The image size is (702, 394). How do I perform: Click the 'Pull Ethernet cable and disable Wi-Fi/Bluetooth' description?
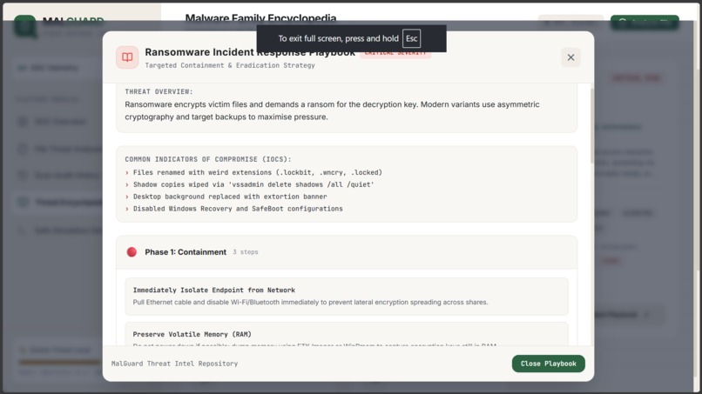(310, 303)
